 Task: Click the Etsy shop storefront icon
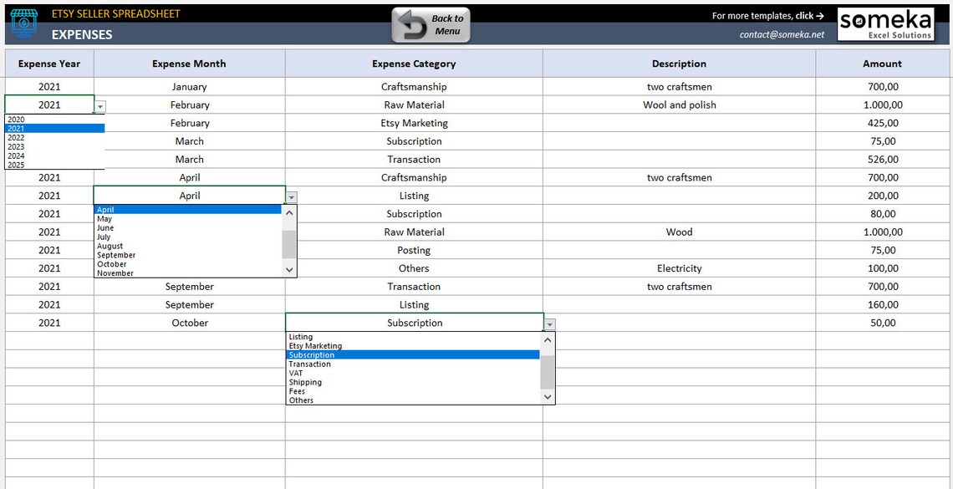click(23, 24)
